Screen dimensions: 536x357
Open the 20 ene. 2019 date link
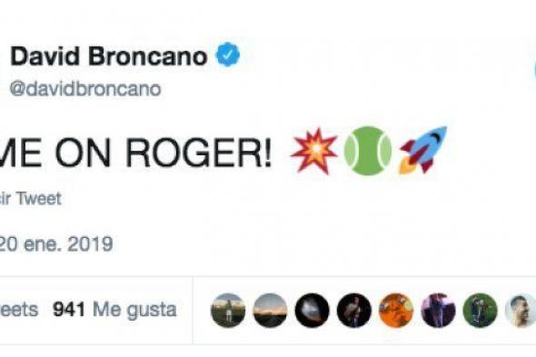click(56, 244)
